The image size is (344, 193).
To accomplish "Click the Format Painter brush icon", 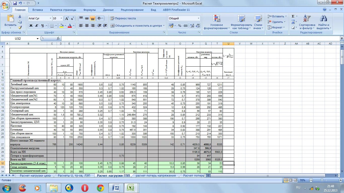I will (x=20, y=27).
